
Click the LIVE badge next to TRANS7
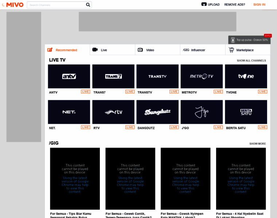coord(130,92)
